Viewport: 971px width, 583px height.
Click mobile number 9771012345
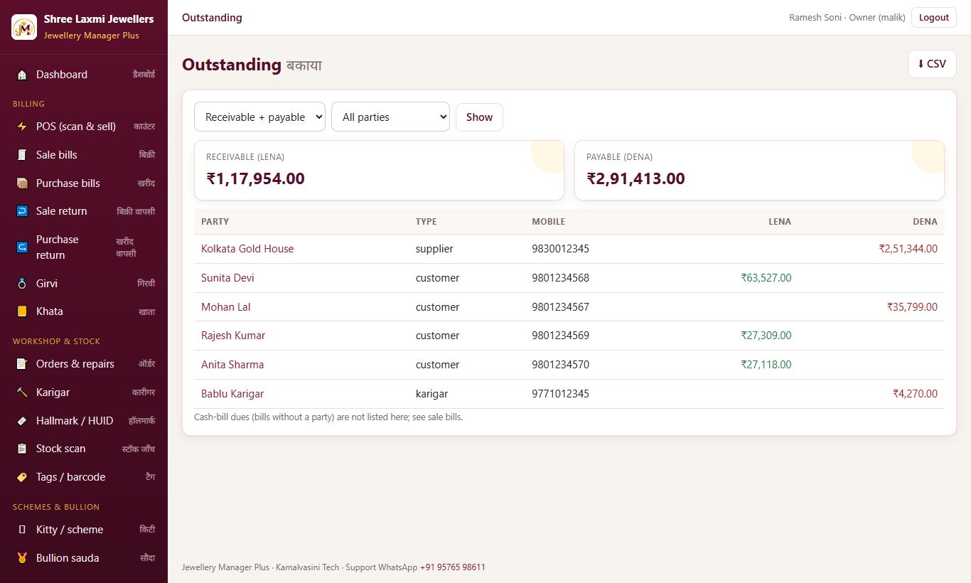point(561,394)
